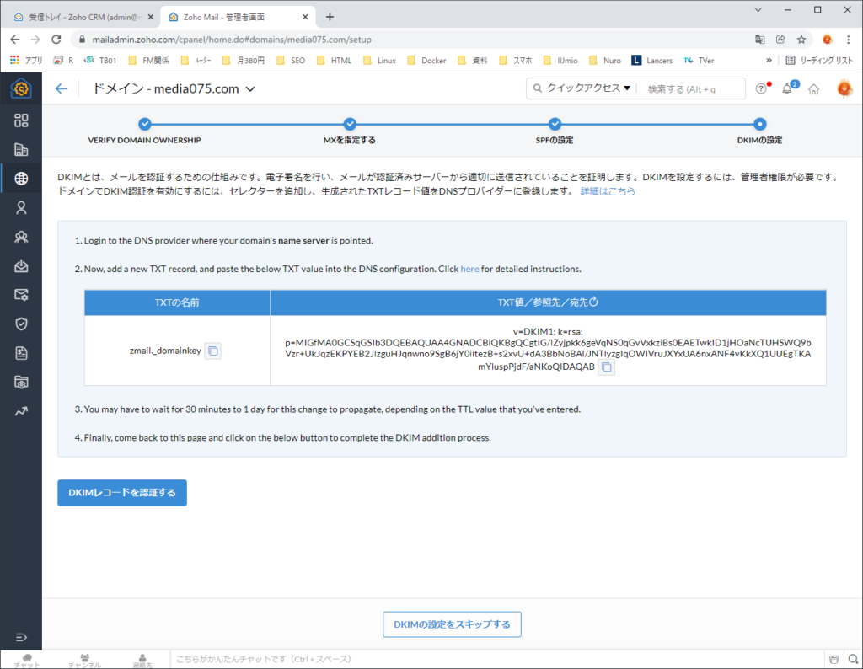
Task: Open the Docker bookmark folder
Action: click(x=426, y=61)
